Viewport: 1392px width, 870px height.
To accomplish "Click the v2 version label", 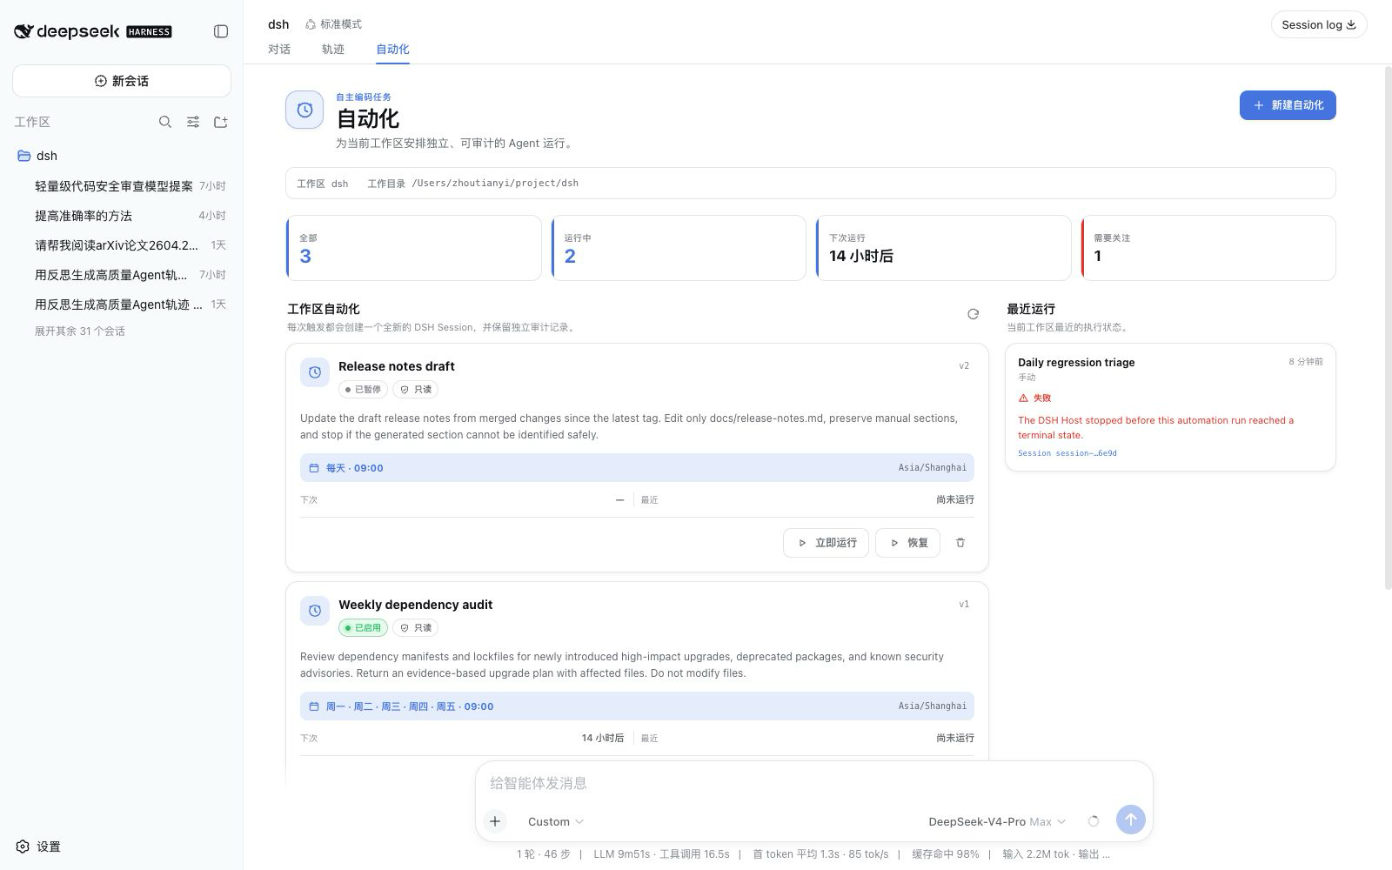I will click(x=964, y=366).
